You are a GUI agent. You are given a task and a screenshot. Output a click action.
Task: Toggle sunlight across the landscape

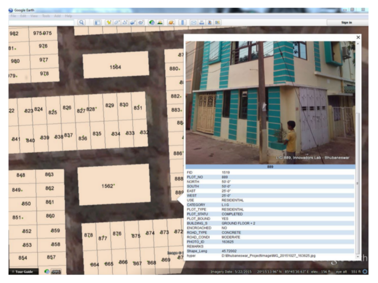point(160,22)
